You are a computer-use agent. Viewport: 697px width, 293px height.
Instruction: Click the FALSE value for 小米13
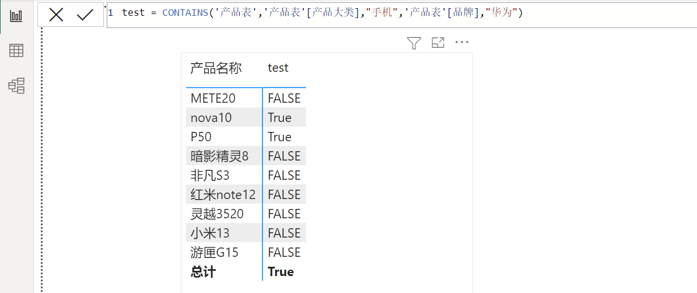click(x=284, y=233)
